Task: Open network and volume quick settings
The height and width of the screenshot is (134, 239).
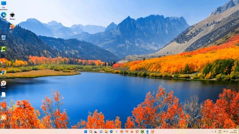Action: [226, 131]
